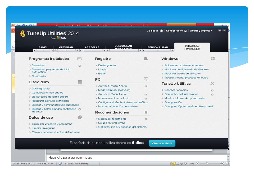The image size is (254, 191).
Task: Click Desactivar programas de inicio automático
Action: click(51, 71)
